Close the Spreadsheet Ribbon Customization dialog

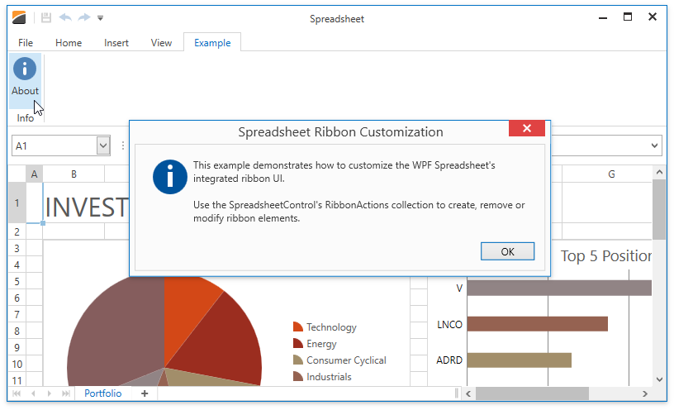click(x=527, y=128)
